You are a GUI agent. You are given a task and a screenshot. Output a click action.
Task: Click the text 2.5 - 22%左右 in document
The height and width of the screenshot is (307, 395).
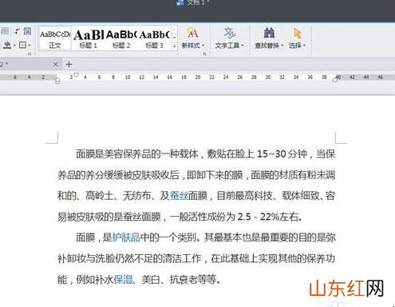[268, 217]
